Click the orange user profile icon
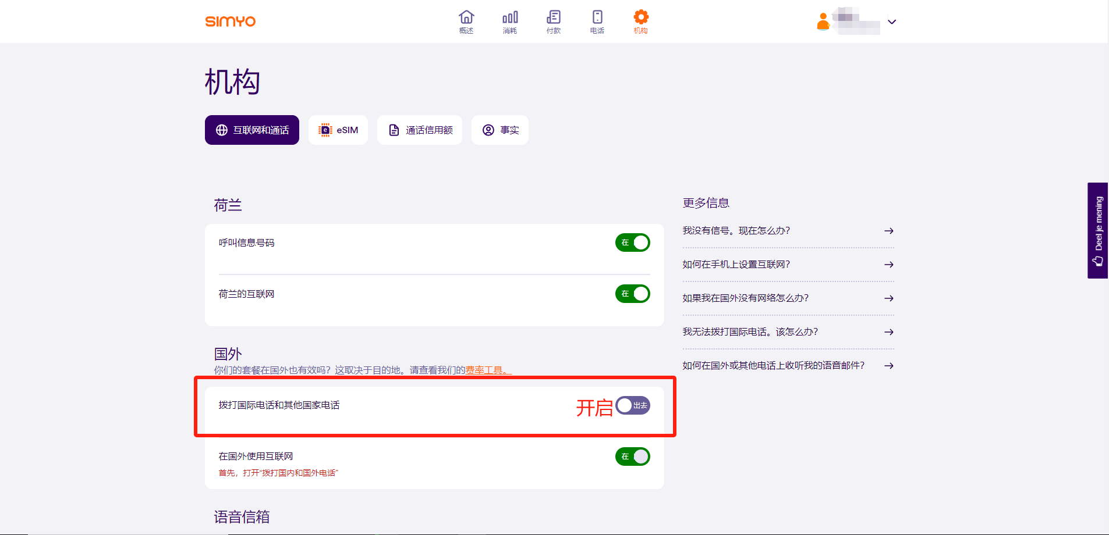 click(823, 22)
